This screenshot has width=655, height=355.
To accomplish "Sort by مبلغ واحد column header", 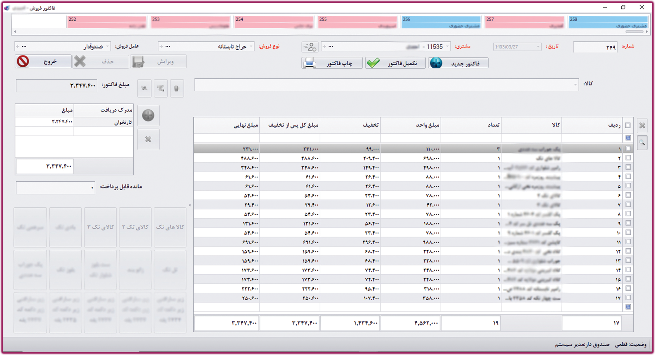I will pos(411,125).
